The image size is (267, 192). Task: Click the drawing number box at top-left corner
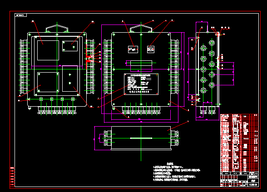(21, 15)
